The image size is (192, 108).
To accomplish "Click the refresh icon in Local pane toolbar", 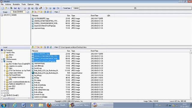I will (x=51, y=47).
